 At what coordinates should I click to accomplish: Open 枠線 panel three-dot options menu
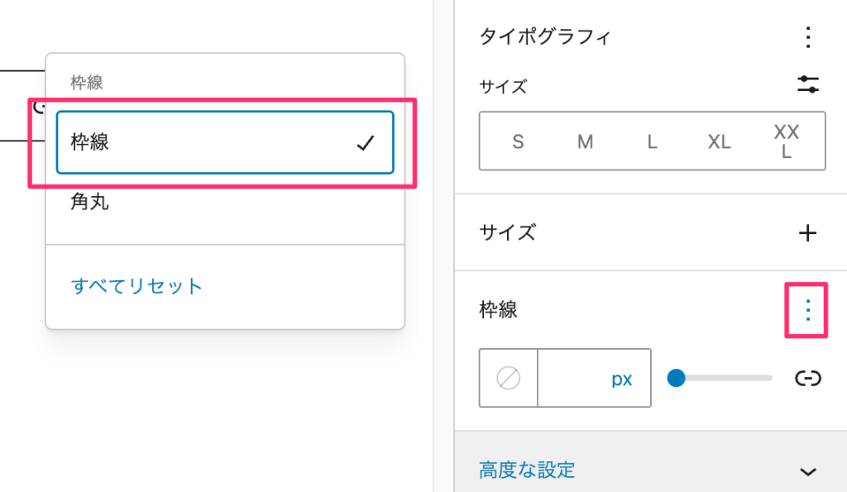[807, 310]
